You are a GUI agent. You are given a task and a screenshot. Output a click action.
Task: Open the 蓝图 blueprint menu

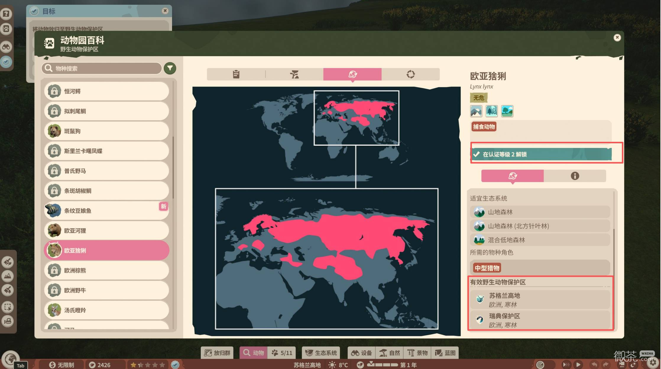[445, 353]
